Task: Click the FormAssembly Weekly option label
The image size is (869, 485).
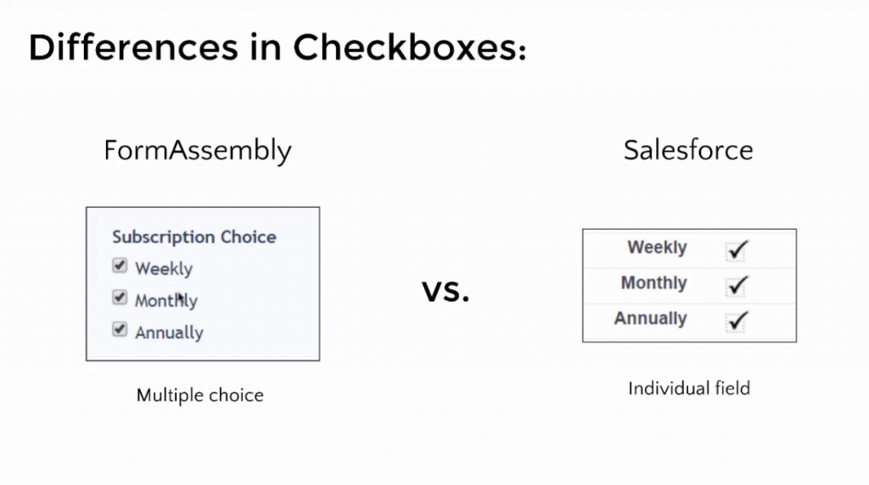Action: (x=164, y=269)
